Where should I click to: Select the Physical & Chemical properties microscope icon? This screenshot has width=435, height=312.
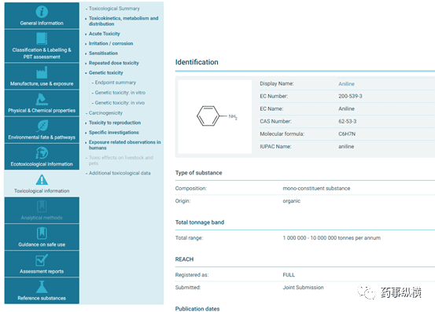(x=42, y=99)
